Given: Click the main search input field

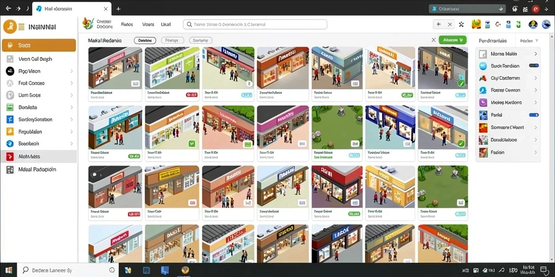Looking at the screenshot, I should pyautogui.click(x=255, y=24).
